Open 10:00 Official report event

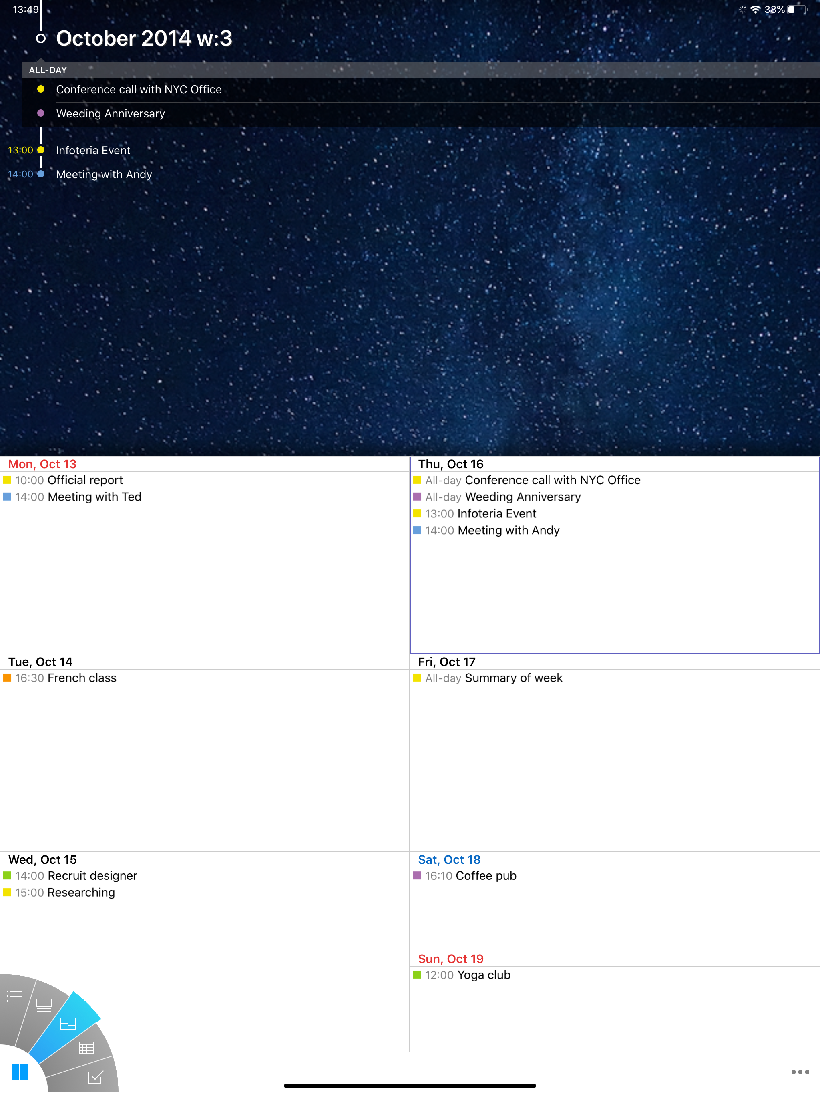pos(63,480)
